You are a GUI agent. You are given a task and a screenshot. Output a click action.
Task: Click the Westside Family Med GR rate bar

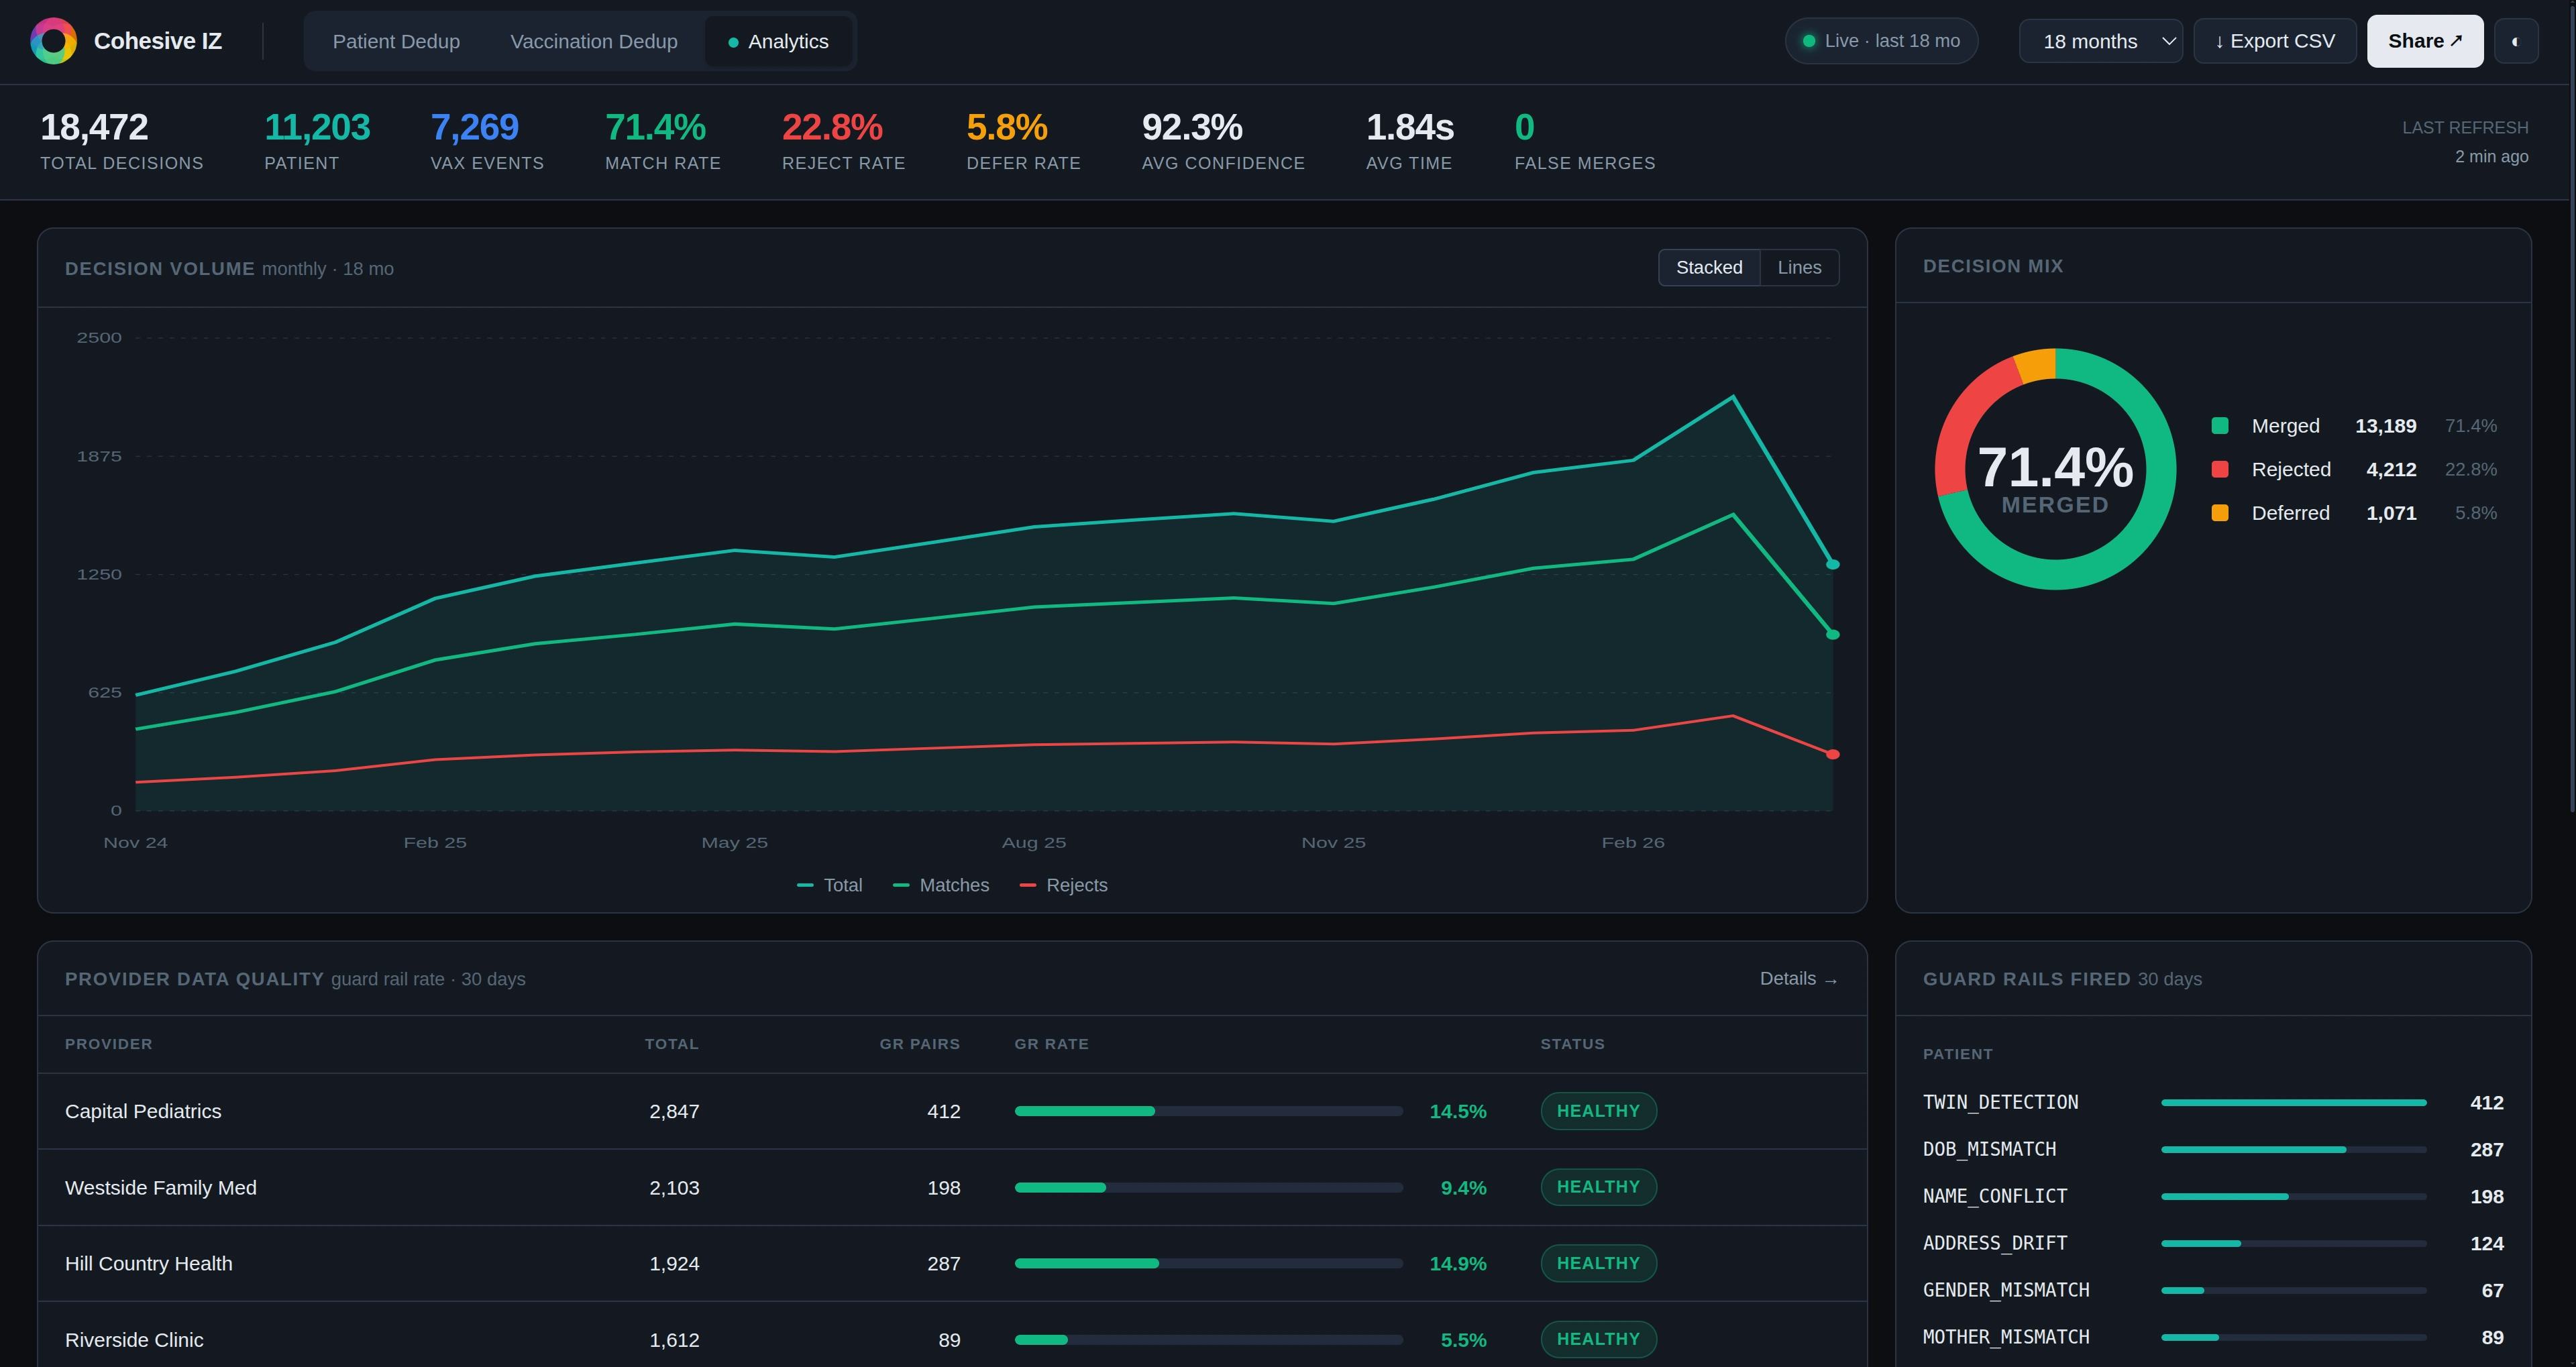tap(1208, 1187)
